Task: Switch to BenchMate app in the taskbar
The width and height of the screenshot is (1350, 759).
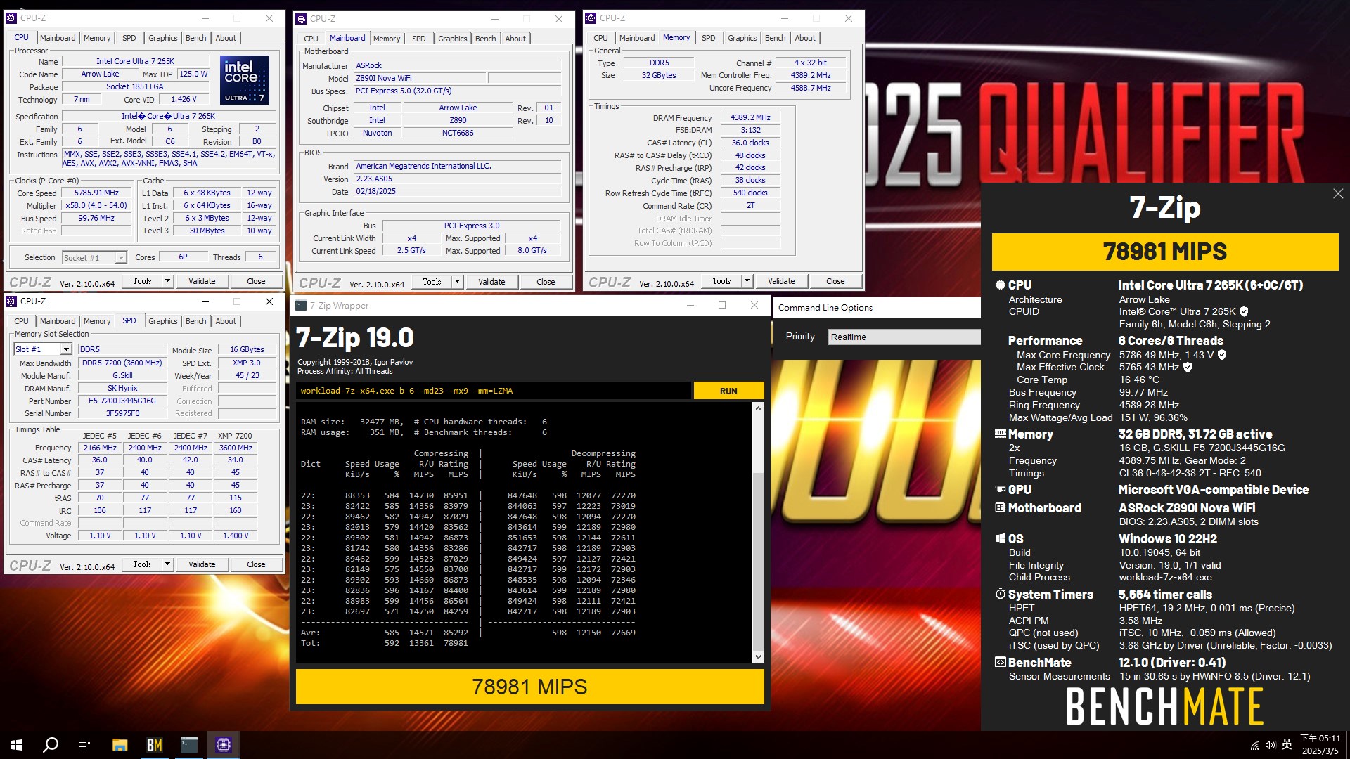Action: (154, 745)
